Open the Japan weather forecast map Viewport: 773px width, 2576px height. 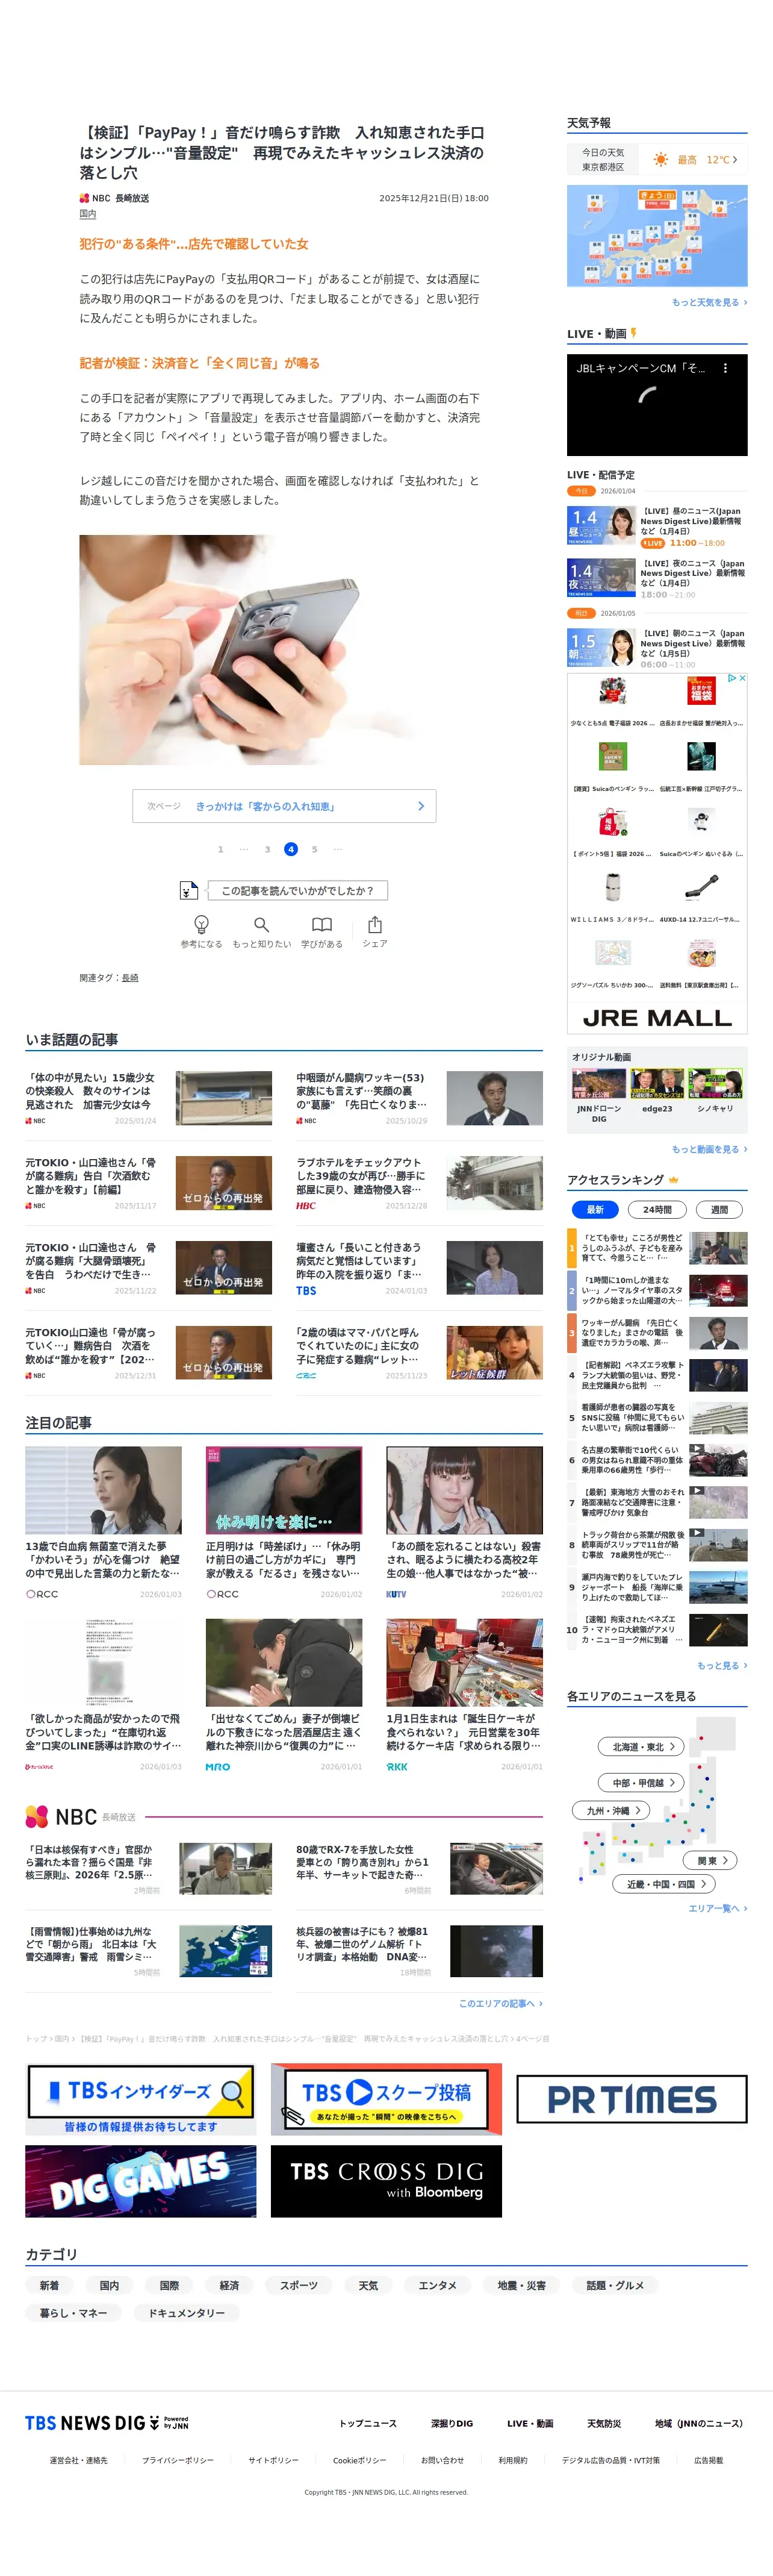[x=657, y=236]
